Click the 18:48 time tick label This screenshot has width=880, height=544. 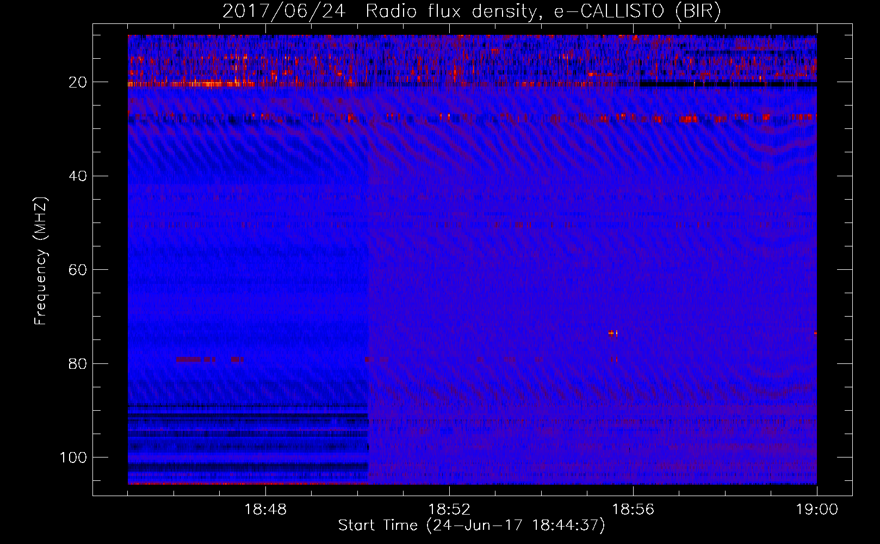(x=265, y=510)
